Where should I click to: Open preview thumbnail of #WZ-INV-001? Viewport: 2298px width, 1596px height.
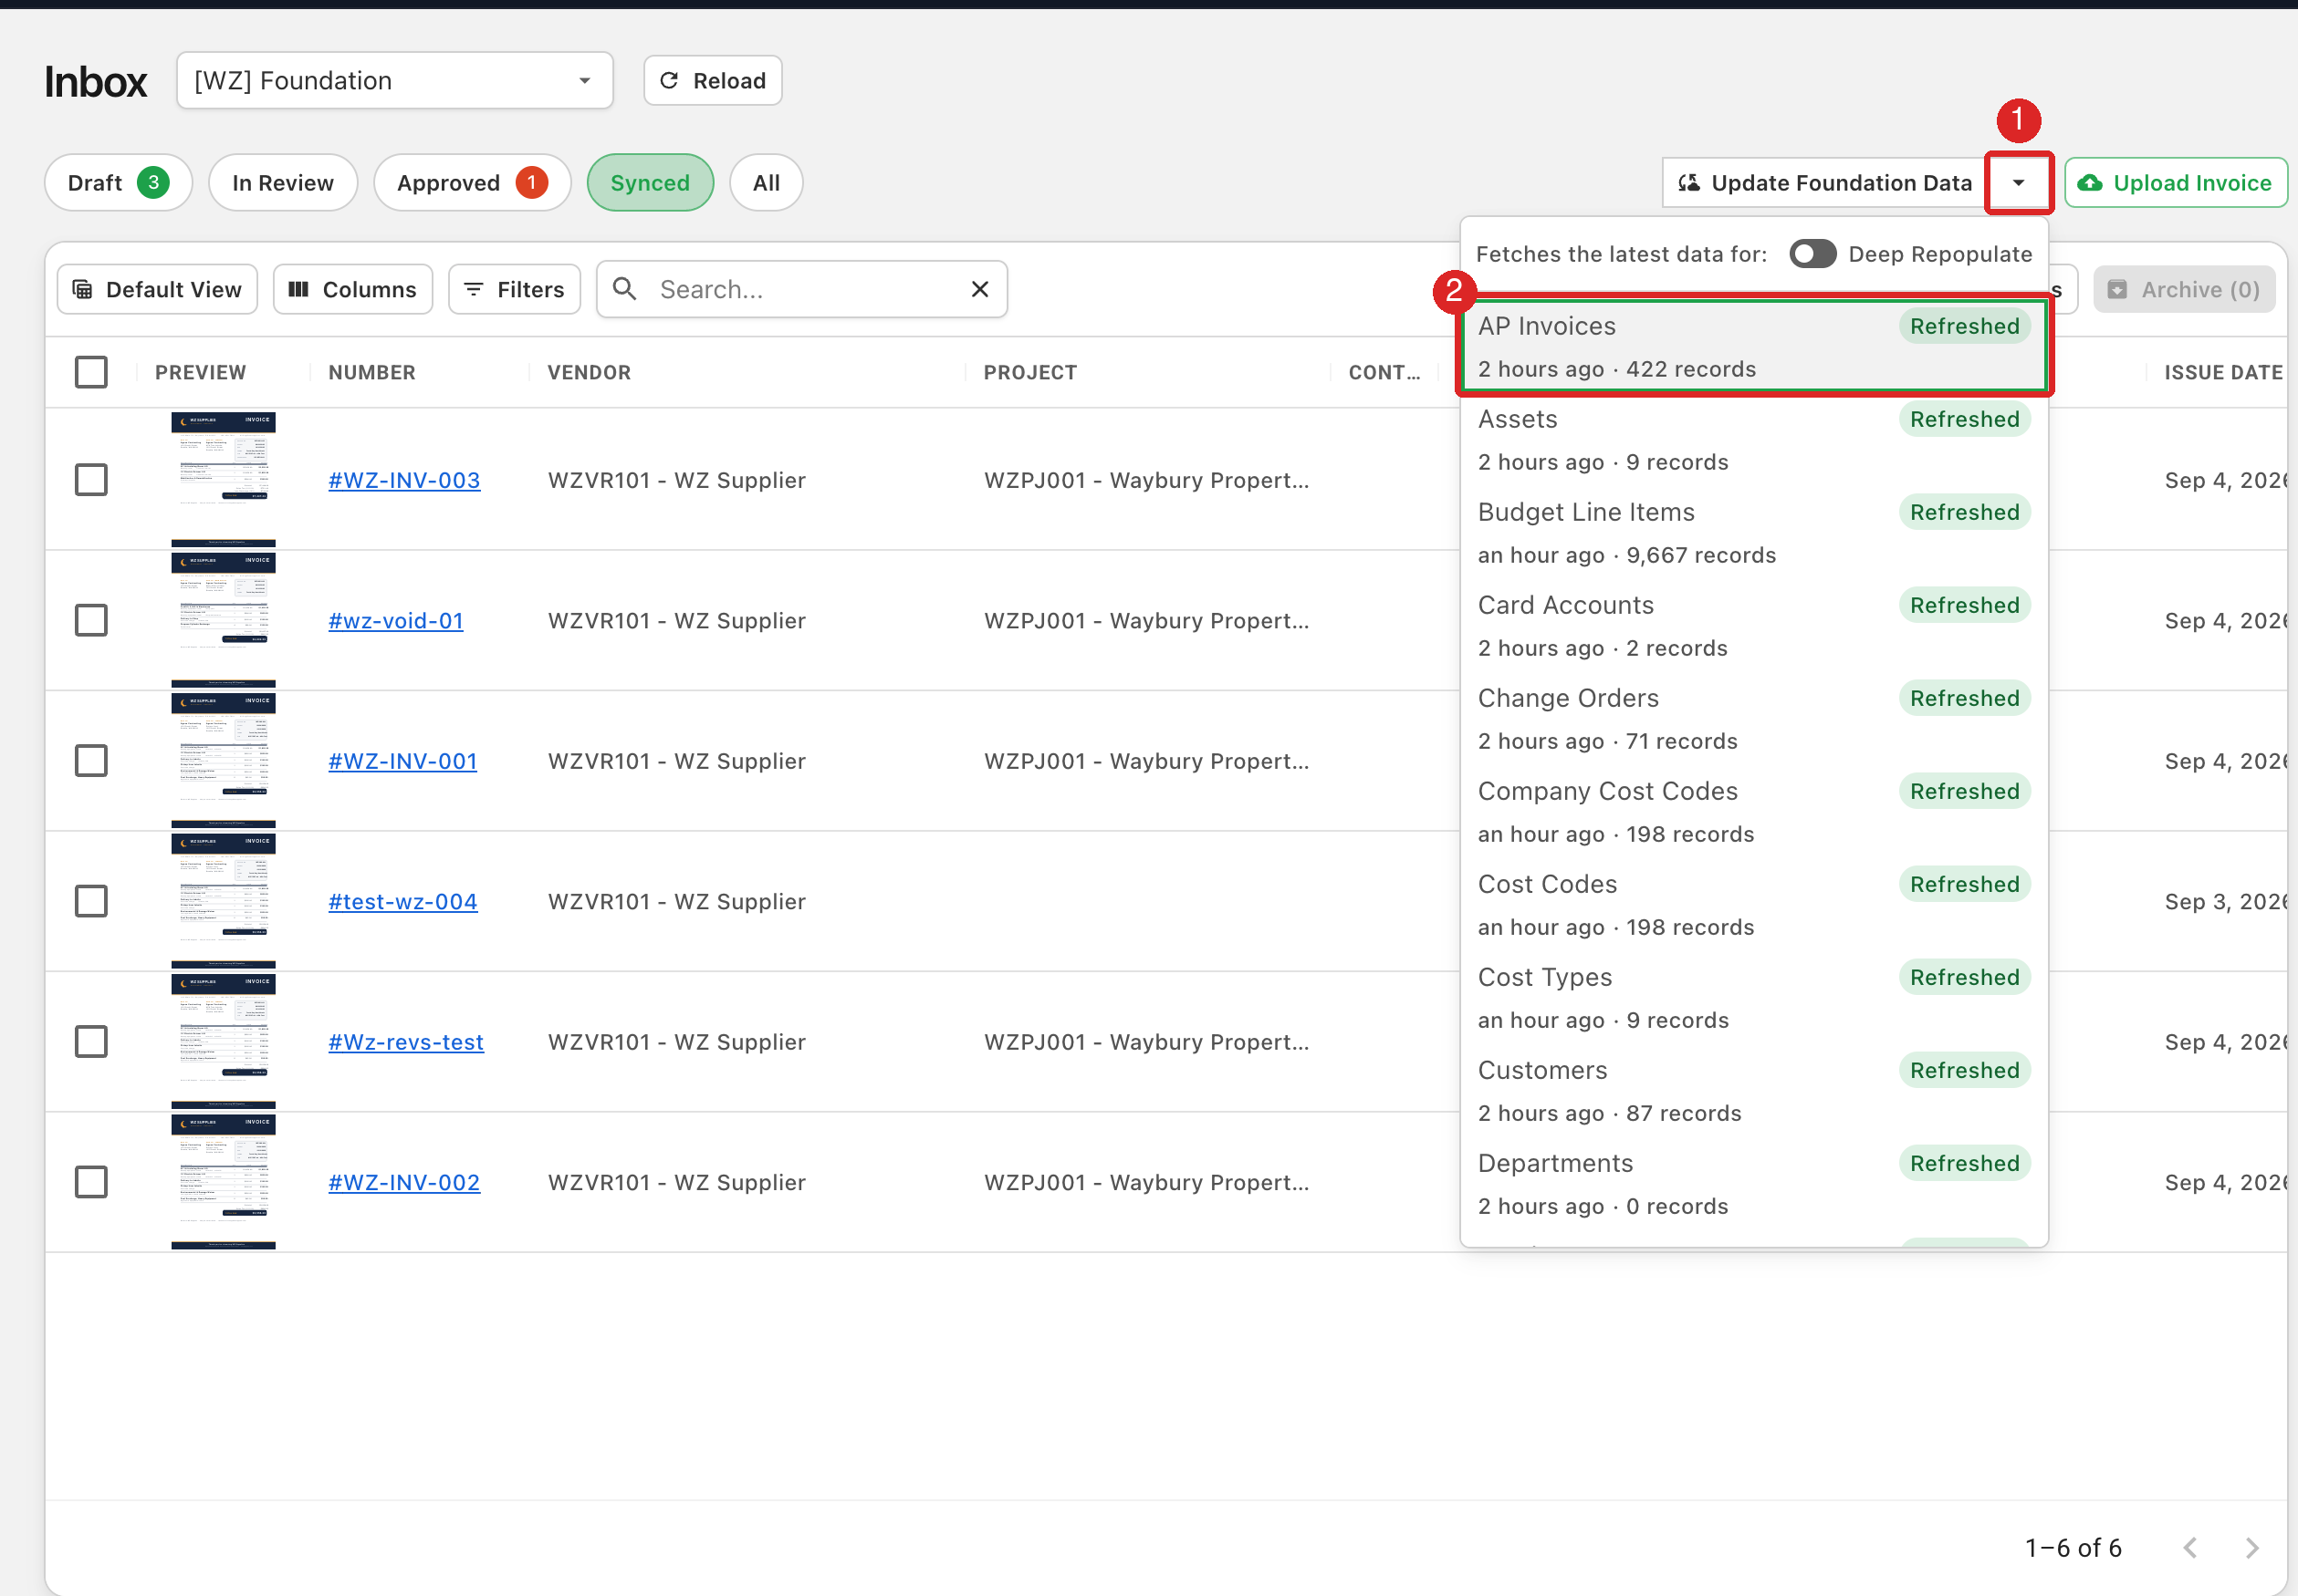pos(223,761)
